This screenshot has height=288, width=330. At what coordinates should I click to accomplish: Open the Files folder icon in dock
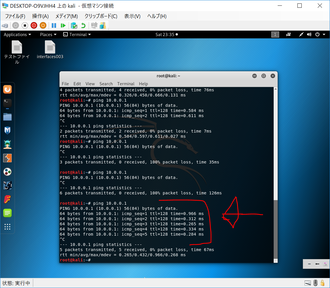pos(7,117)
